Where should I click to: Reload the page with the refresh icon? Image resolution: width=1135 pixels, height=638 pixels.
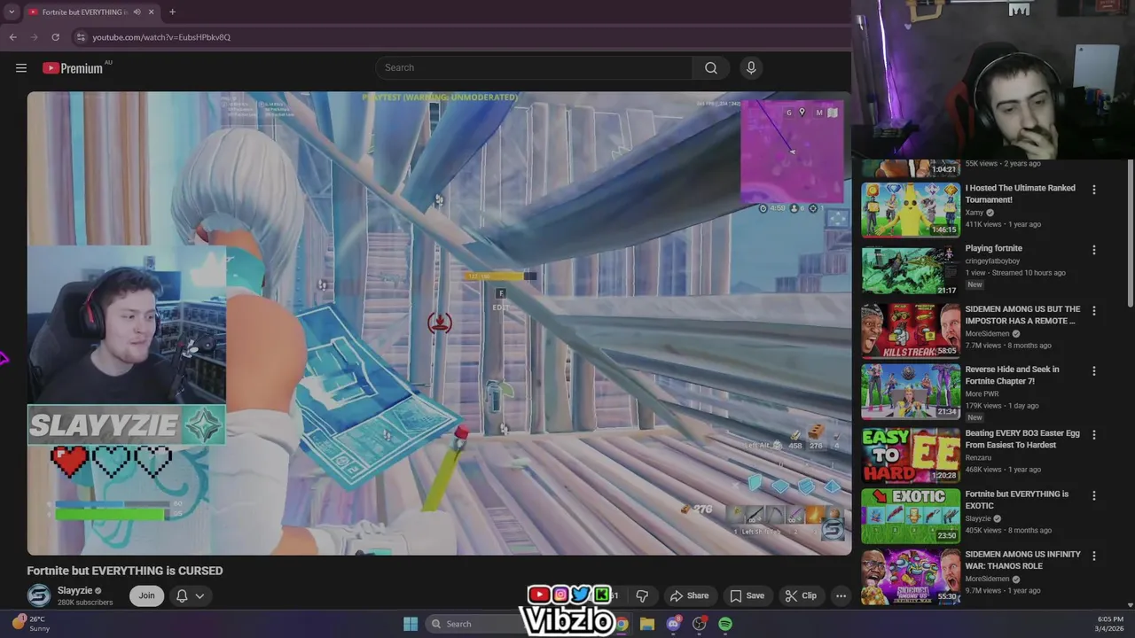pos(55,37)
